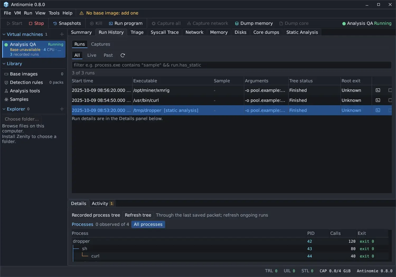
Task: Click the Capture network toolbar button
Action: tap(208, 23)
